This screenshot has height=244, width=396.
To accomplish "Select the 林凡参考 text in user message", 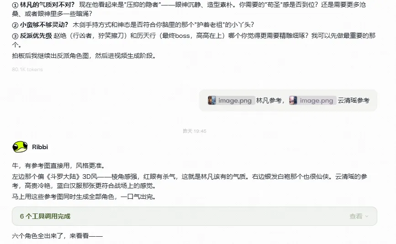I will tap(269, 100).
